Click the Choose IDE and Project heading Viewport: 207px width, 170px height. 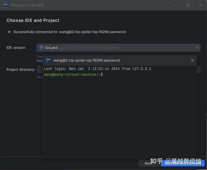tap(33, 20)
